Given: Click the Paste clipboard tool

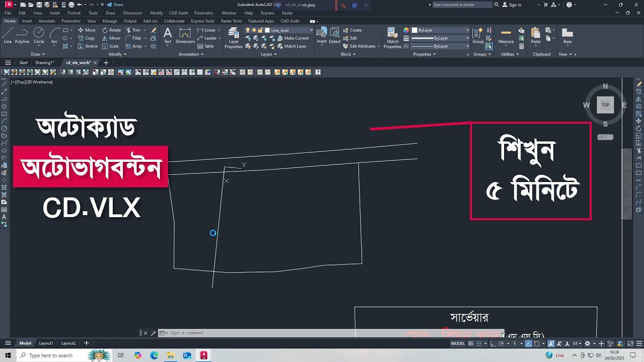Looking at the screenshot, I should (x=535, y=36).
